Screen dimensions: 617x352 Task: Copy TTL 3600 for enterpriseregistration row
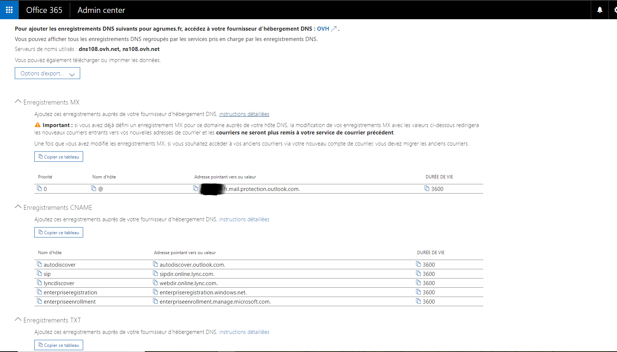(x=418, y=292)
